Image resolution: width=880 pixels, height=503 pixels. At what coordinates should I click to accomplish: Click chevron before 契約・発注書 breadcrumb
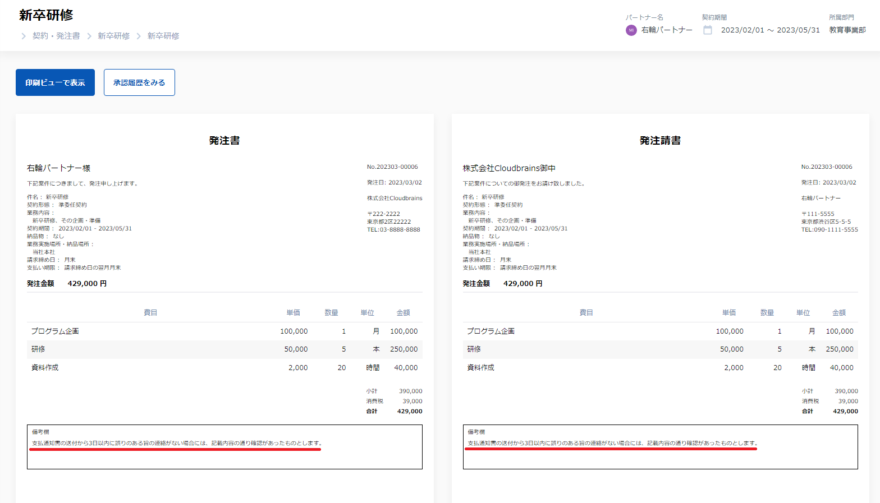click(24, 36)
